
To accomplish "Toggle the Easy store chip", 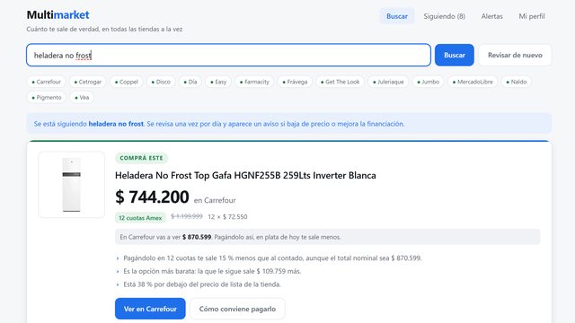I will [x=218, y=82].
